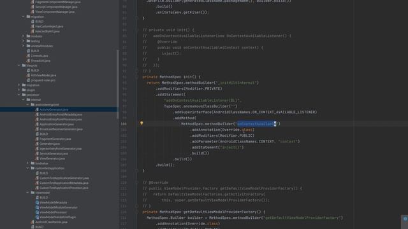Screen dimensions: 408x229
Task: Open CustomTestApplicationGenerator.java
Action: pyautogui.click(x=64, y=178)
